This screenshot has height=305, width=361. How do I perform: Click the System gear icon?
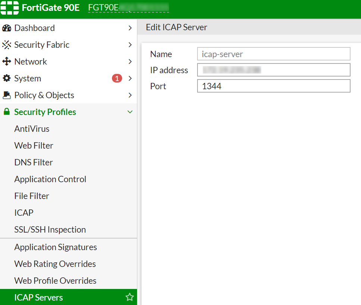point(7,78)
